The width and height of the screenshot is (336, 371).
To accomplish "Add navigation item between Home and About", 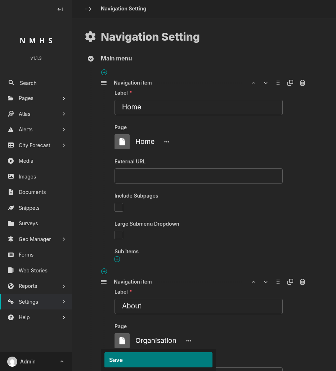I will tap(104, 271).
